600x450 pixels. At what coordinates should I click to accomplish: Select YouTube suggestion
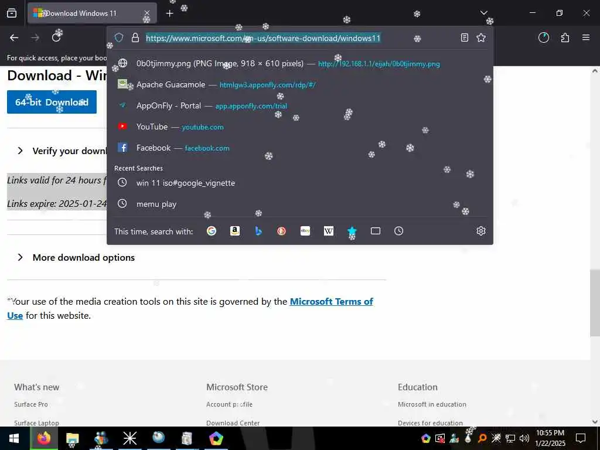300,127
